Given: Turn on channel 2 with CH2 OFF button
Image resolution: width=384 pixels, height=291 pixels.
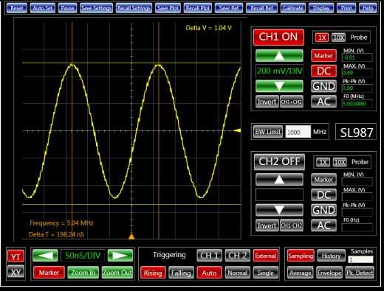Looking at the screenshot, I should tap(279, 162).
